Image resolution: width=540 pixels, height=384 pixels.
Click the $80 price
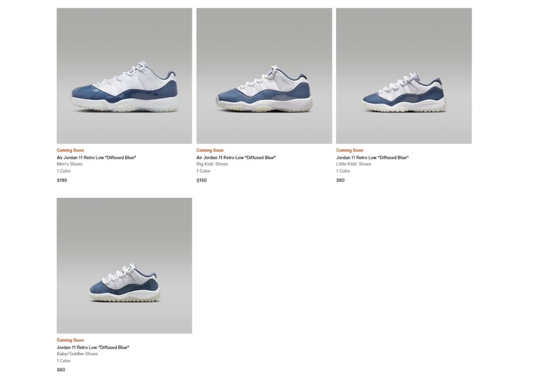tap(341, 180)
